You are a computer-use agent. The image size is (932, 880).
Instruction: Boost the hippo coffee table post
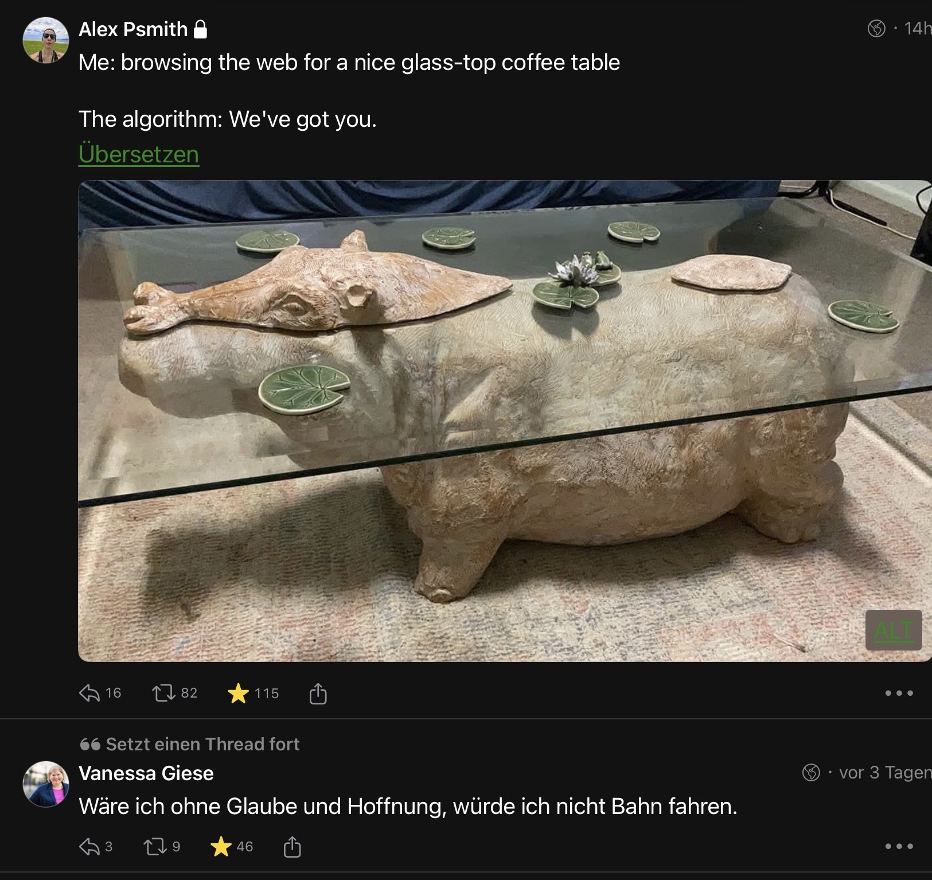164,694
